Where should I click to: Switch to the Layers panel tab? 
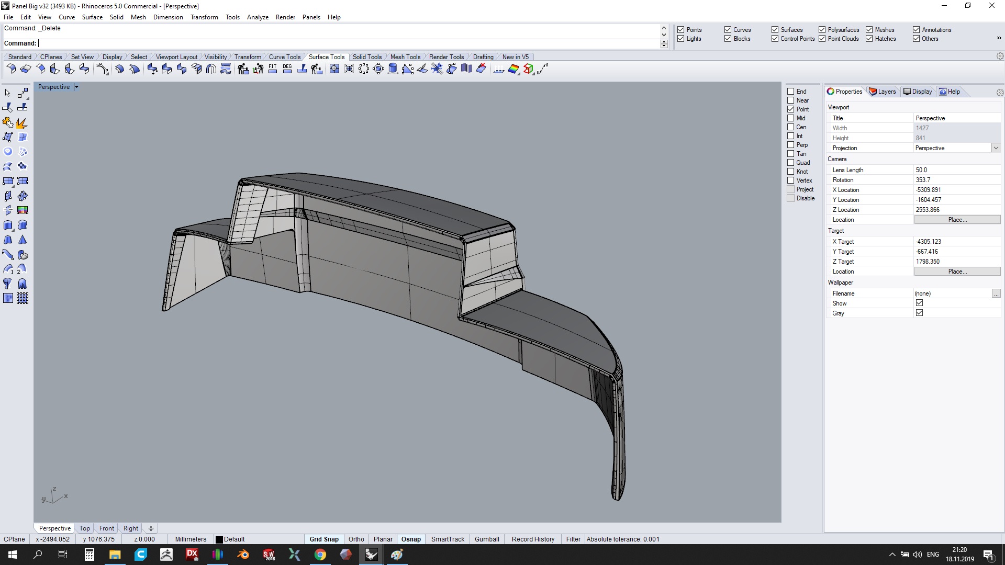(883, 92)
